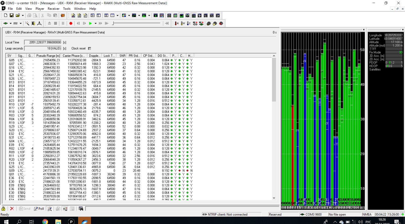Open the Tools menu

[x=67, y=9]
